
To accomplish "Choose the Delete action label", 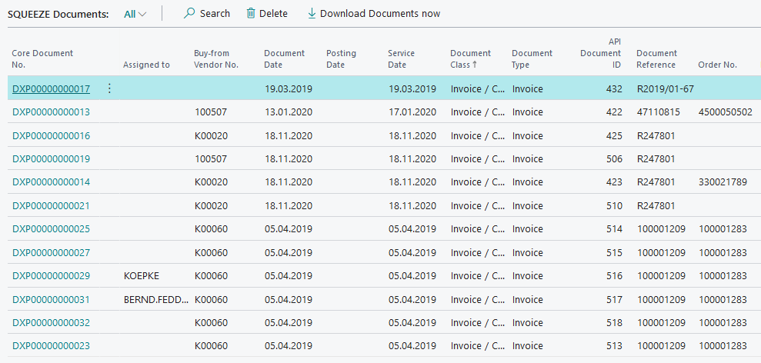I will point(273,14).
